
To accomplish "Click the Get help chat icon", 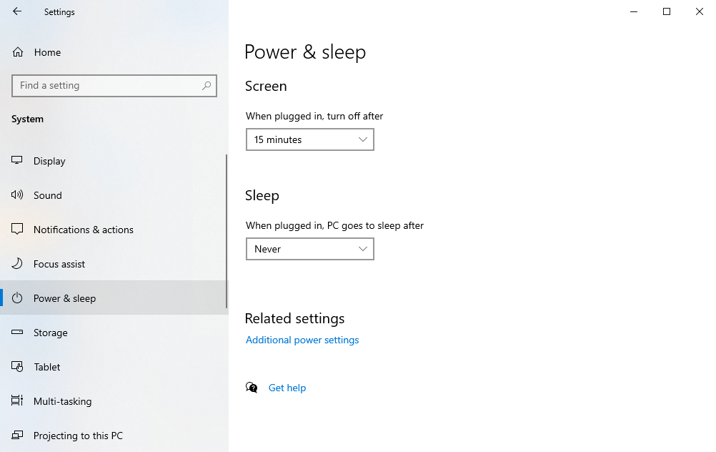I will (252, 388).
